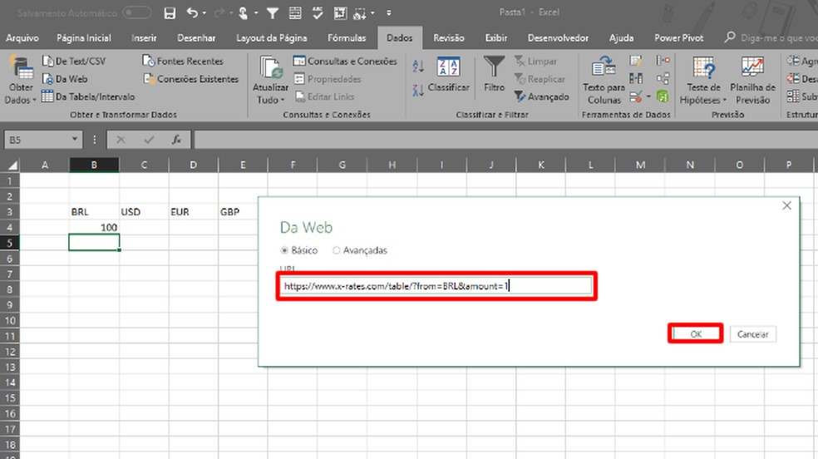
Task: Click the Save icon in quick access toolbar
Action: 170,13
